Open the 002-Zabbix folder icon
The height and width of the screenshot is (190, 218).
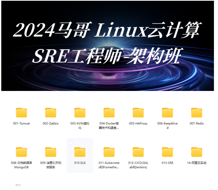pyautogui.click(x=51, y=112)
